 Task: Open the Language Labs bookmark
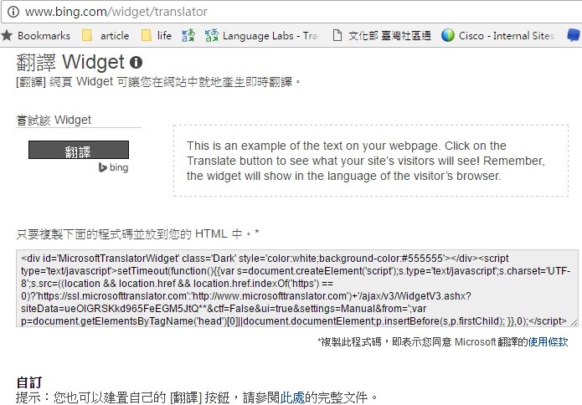click(262, 36)
